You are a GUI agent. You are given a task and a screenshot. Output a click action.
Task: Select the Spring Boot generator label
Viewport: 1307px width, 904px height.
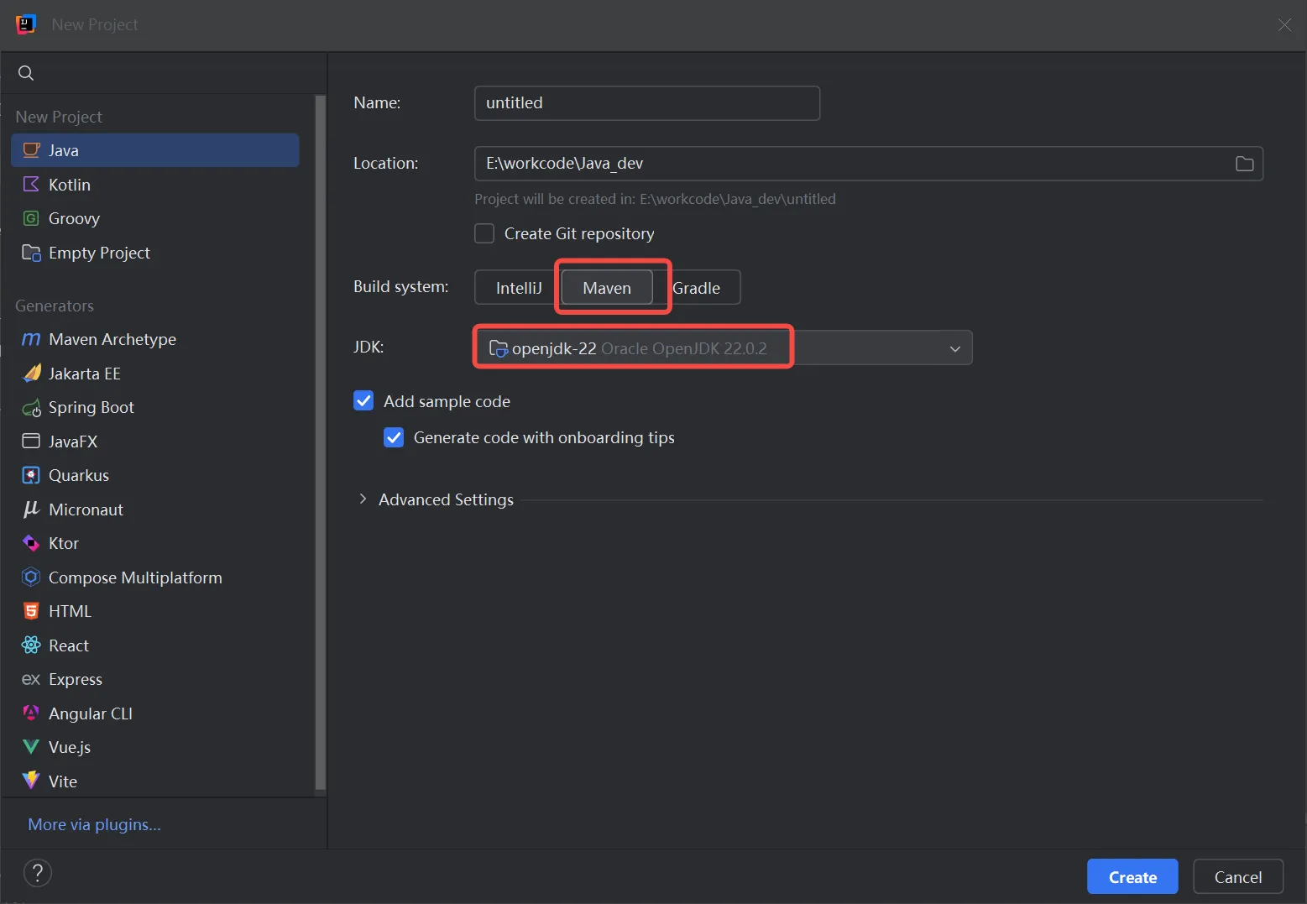[x=91, y=407]
